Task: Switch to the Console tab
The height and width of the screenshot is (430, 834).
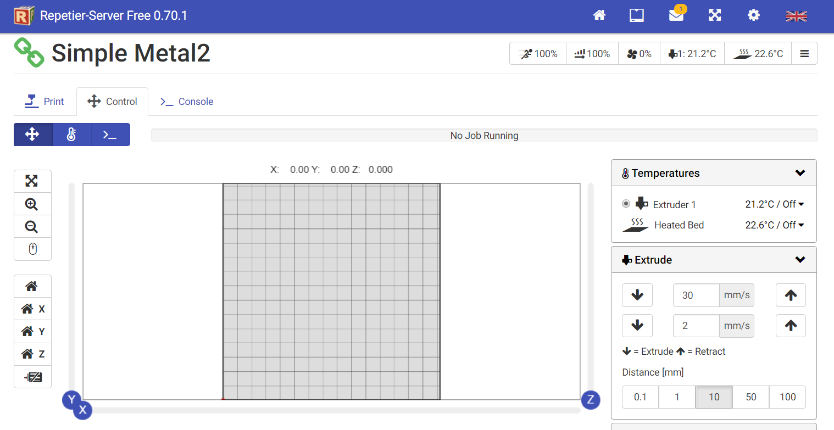Action: 186,102
